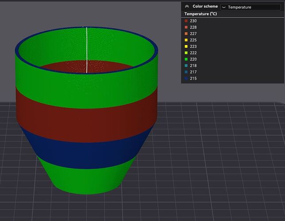Open the Temperature color scheme dropdown
Image resolution: width=285 pixels, height=221 pixels.
[250, 7]
